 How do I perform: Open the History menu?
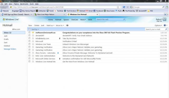tap(16, 4)
